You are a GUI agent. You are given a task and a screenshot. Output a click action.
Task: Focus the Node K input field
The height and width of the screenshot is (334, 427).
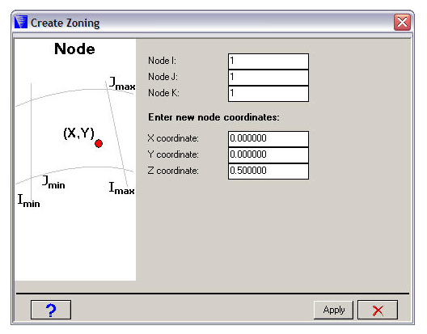click(268, 94)
